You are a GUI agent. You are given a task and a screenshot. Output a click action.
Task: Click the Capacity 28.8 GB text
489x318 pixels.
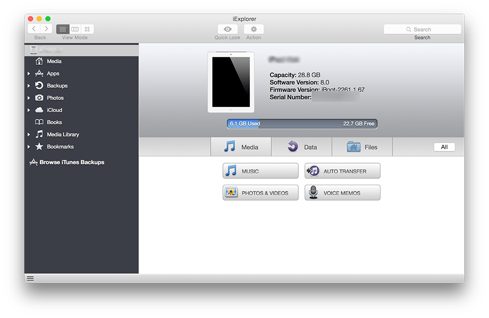[x=295, y=75]
